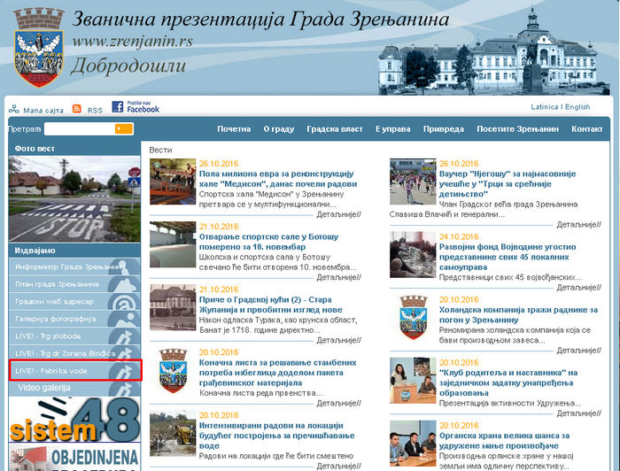
Task: Click coat of arms thumbnail beside Холандска компанија
Action: (414, 317)
